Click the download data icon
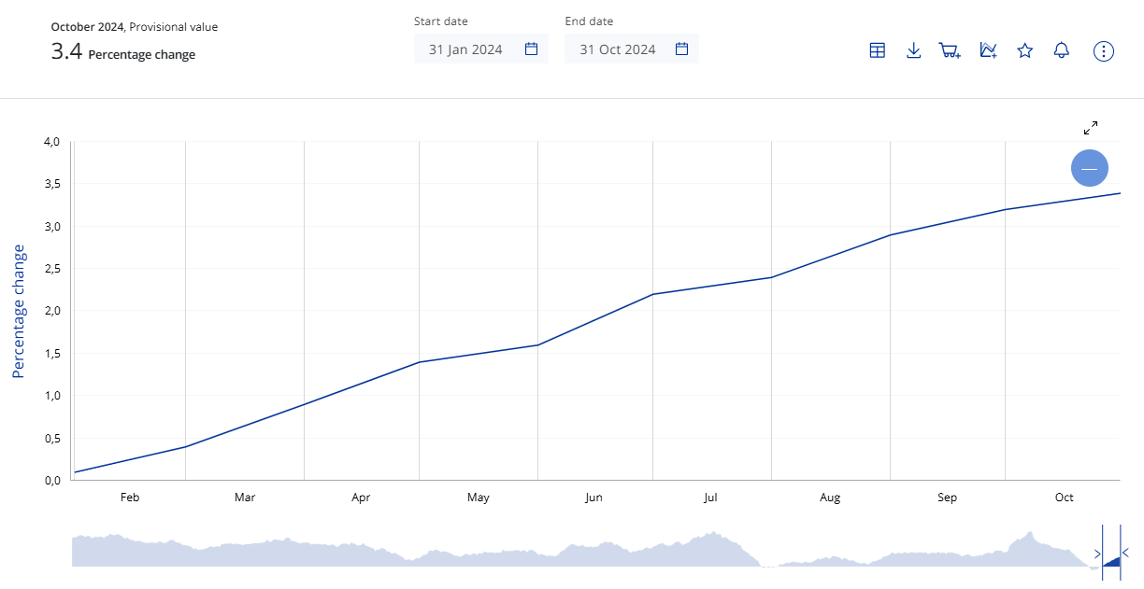1144x589 pixels. pos(914,50)
